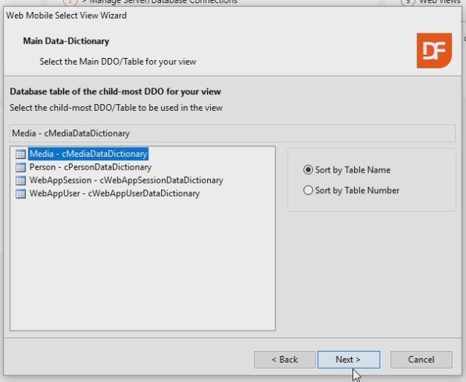The height and width of the screenshot is (382, 466).
Task: Click the Main Data-Dictionary heading
Action: pyautogui.click(x=66, y=42)
